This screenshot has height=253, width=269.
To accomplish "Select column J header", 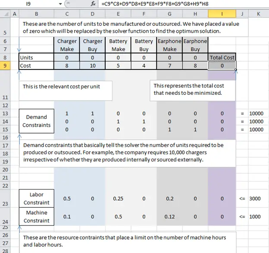I will tap(242, 14).
